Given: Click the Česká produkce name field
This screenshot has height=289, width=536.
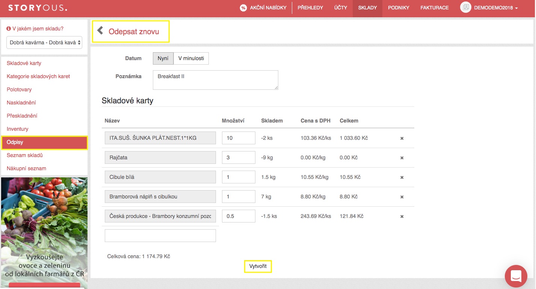Looking at the screenshot, I should point(160,216).
